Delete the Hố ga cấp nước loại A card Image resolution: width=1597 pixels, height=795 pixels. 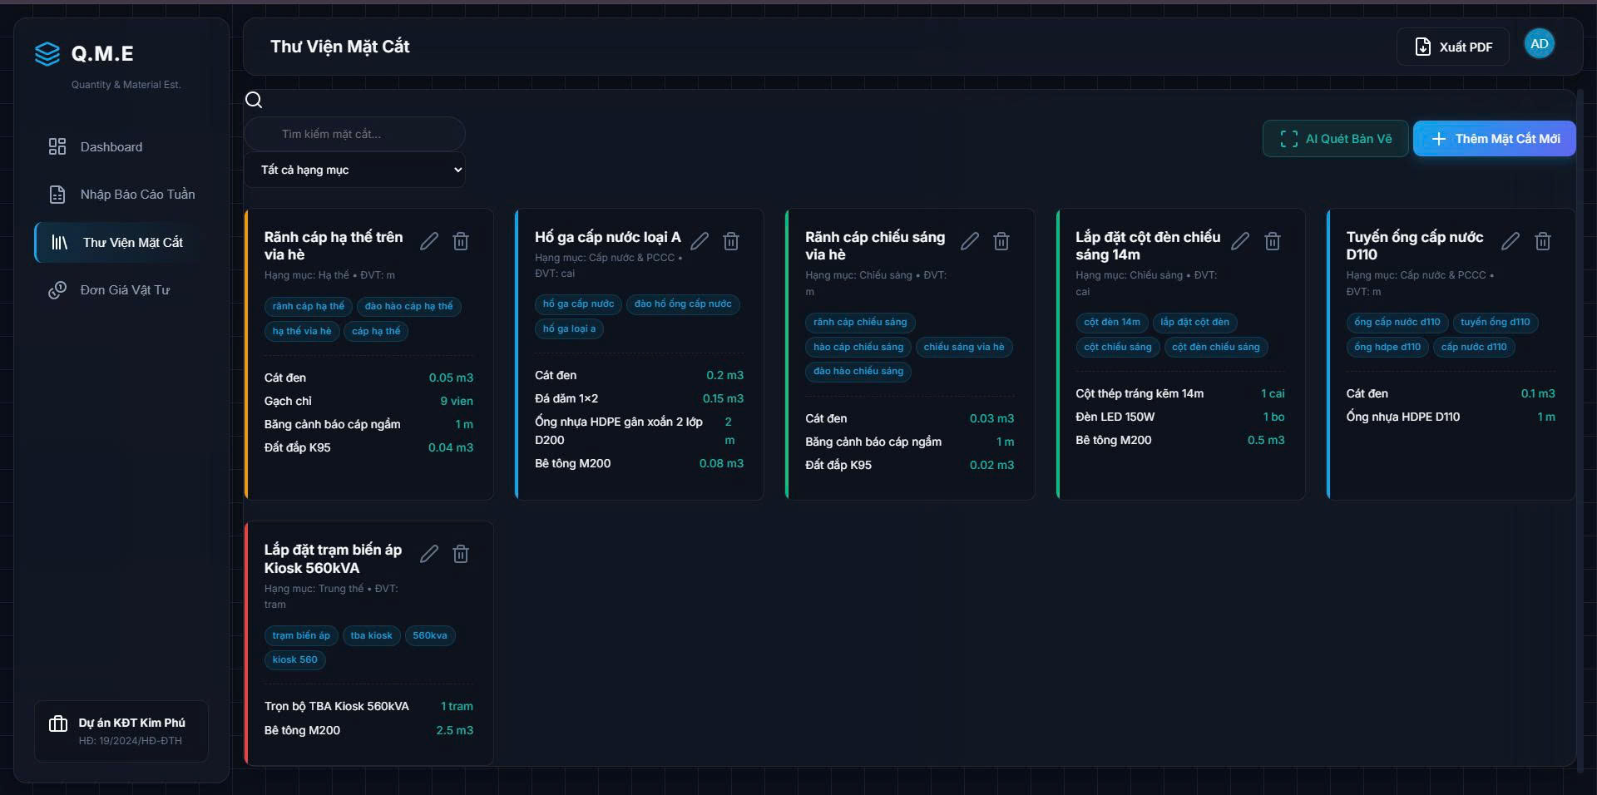(x=731, y=241)
